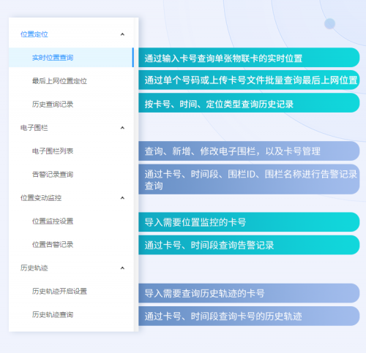Click the 导入需要位置监控的卡号 banner

pyautogui.click(x=249, y=222)
